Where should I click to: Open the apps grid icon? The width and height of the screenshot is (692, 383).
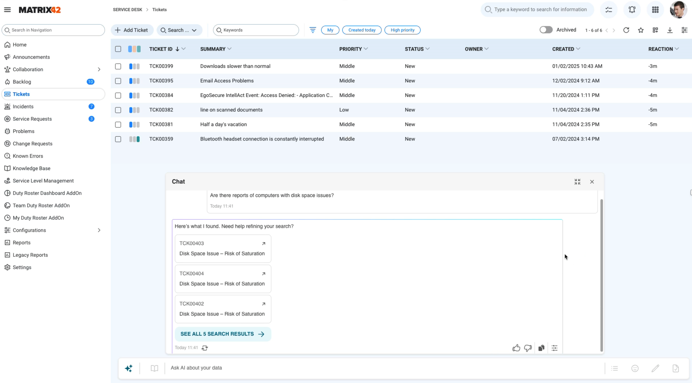655,10
